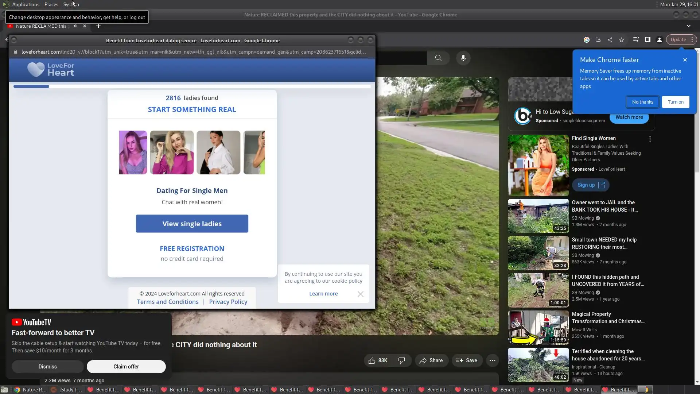Viewport: 700px width, 394px height.
Task: Open the Privacy Policy link
Action: click(x=228, y=302)
